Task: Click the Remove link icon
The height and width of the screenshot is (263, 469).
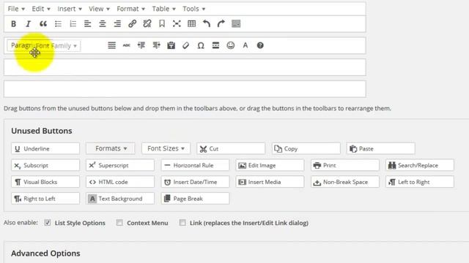Action: (x=147, y=24)
